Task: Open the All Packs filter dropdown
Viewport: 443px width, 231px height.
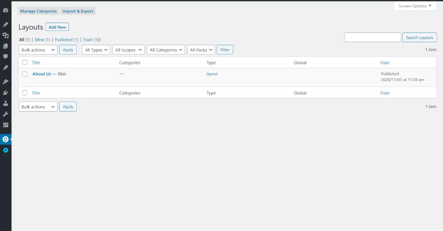Action: tap(201, 50)
